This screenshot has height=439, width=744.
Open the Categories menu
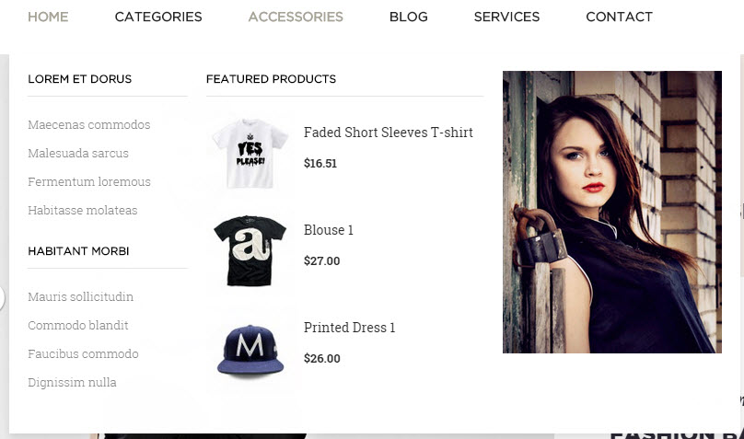click(158, 17)
